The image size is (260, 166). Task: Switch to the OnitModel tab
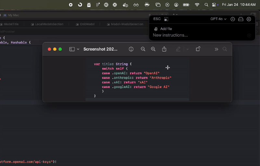point(87,24)
